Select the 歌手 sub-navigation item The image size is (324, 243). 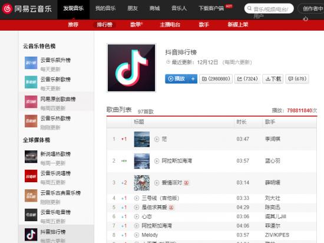(204, 25)
